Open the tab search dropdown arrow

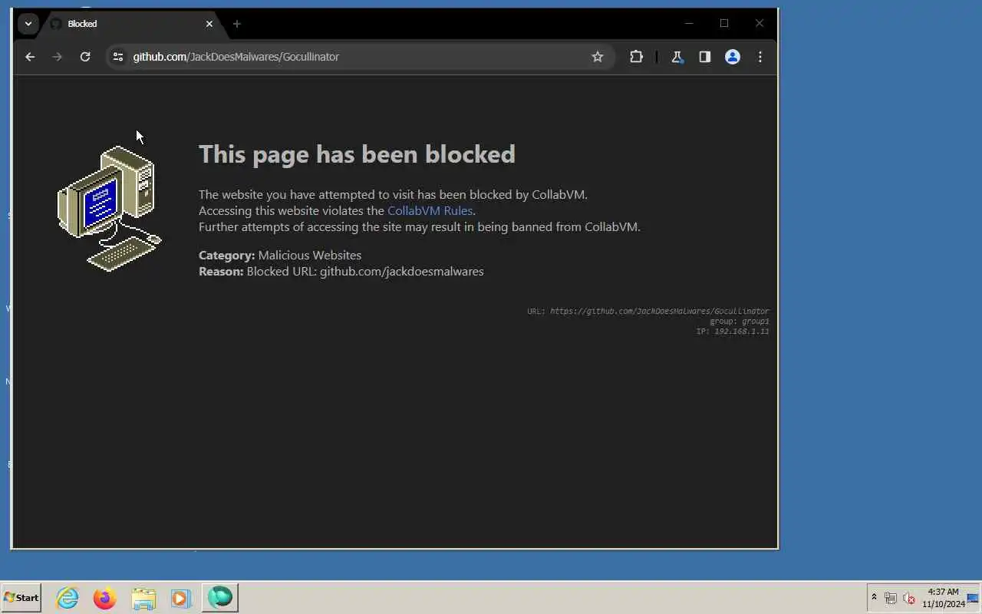[x=28, y=24]
